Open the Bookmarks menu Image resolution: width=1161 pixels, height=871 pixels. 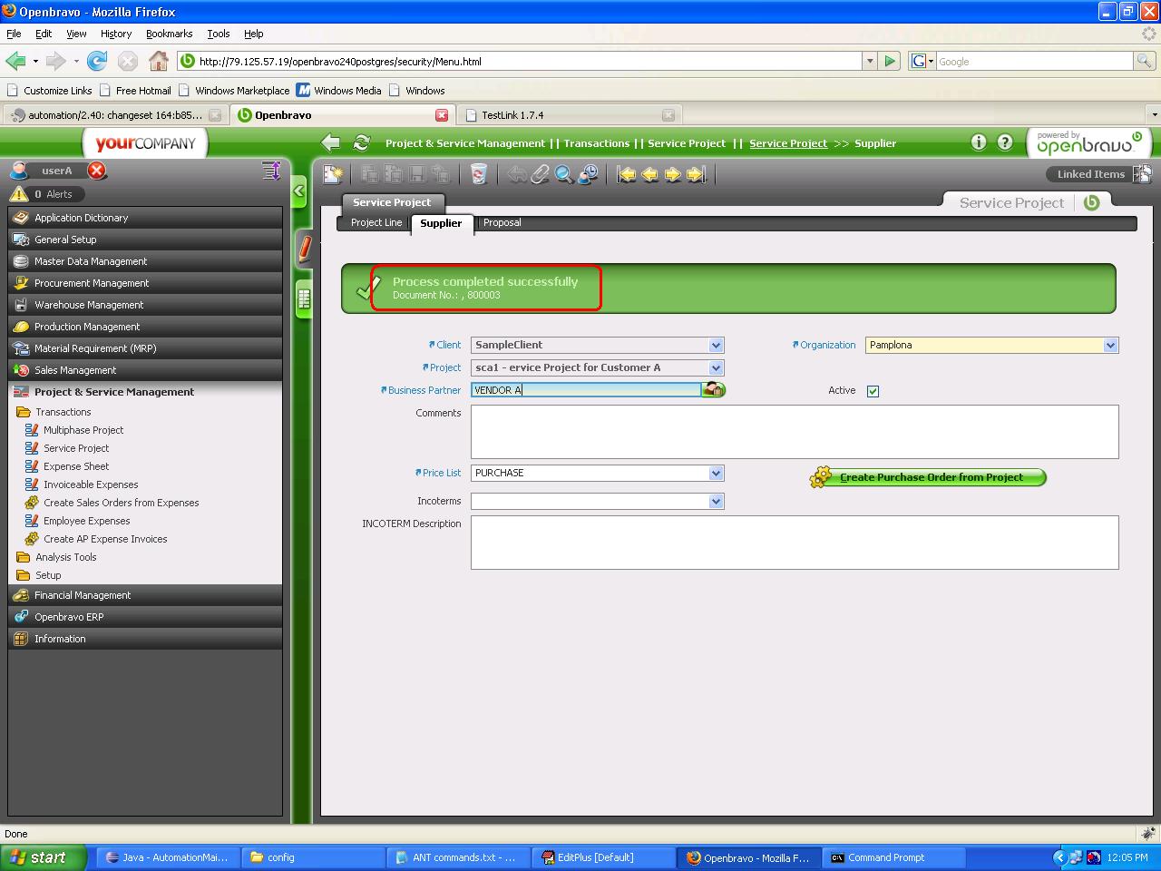(169, 34)
